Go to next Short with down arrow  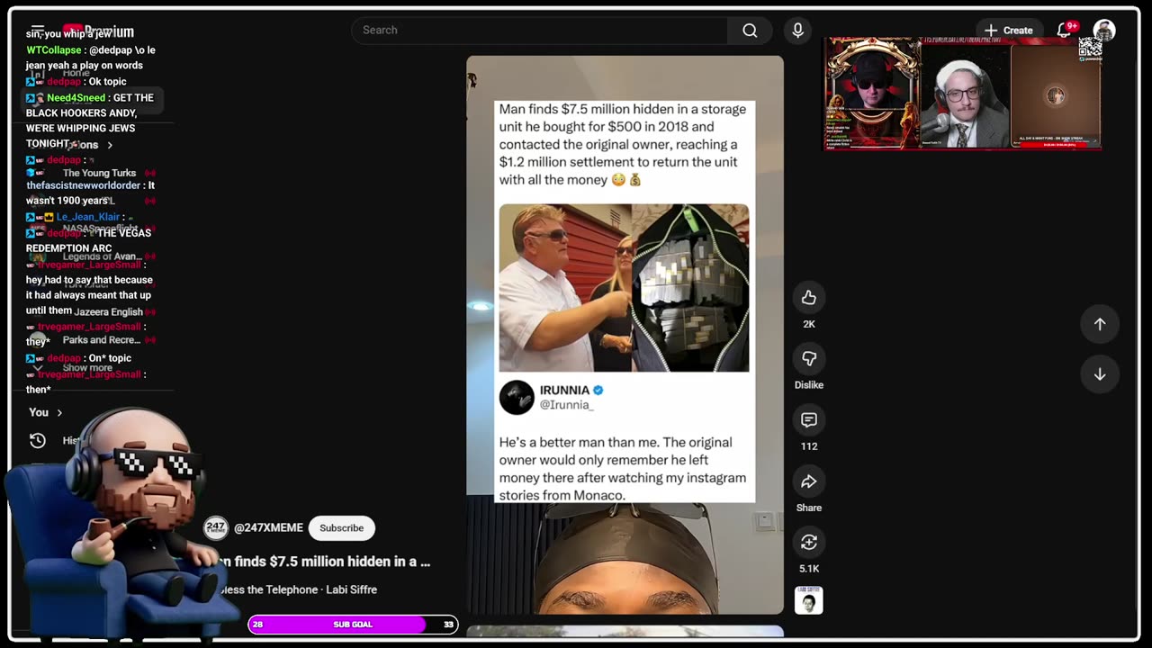[x=1100, y=374]
